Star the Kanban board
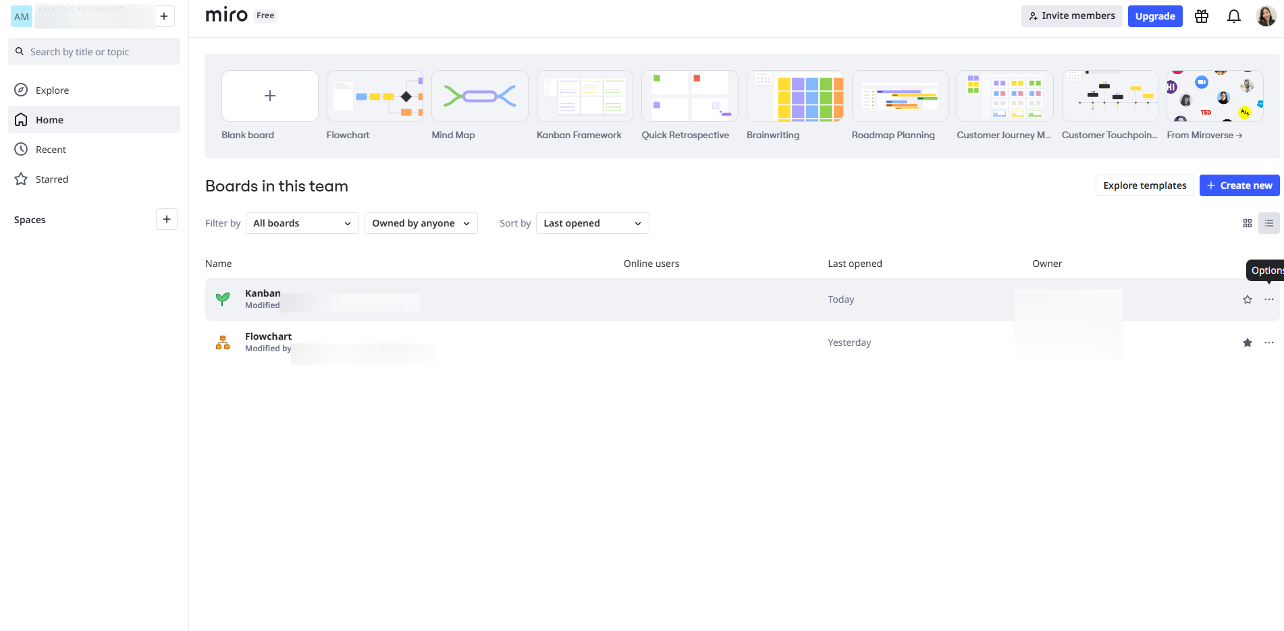The width and height of the screenshot is (1284, 631). 1248,299
